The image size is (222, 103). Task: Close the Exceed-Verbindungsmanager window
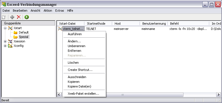click(x=218, y=5)
